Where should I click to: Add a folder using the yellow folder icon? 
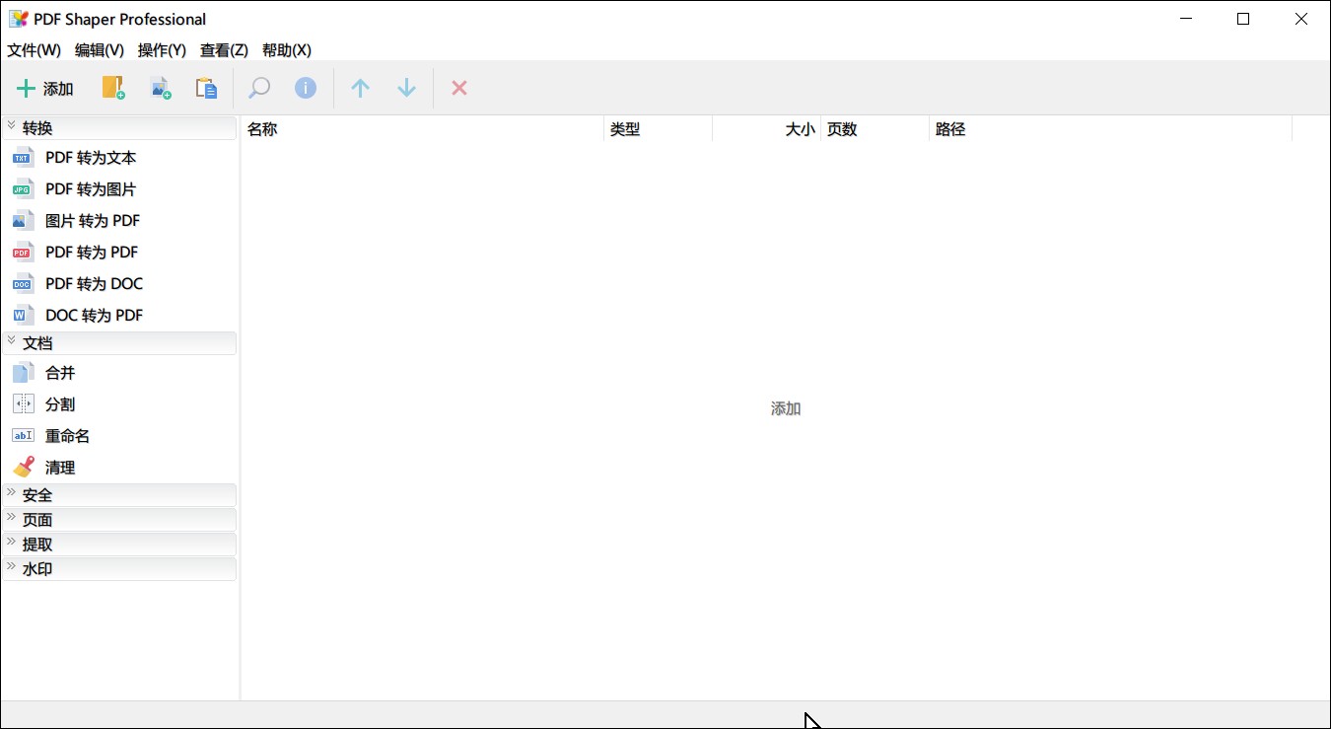pos(113,88)
